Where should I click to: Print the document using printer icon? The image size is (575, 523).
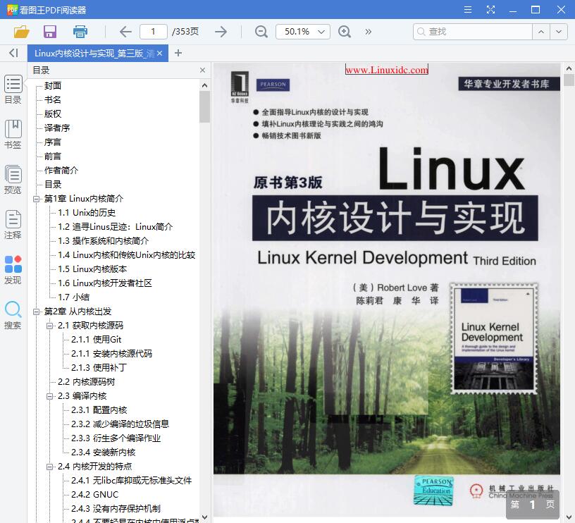tap(80, 32)
